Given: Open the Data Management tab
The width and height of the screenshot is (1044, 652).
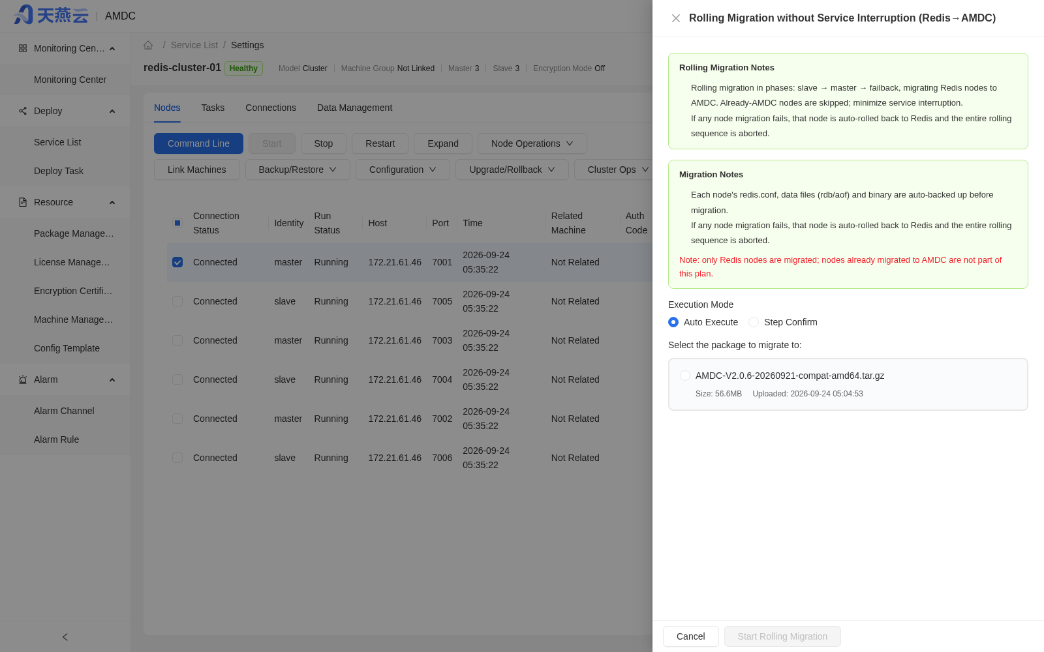Looking at the screenshot, I should [x=354, y=108].
